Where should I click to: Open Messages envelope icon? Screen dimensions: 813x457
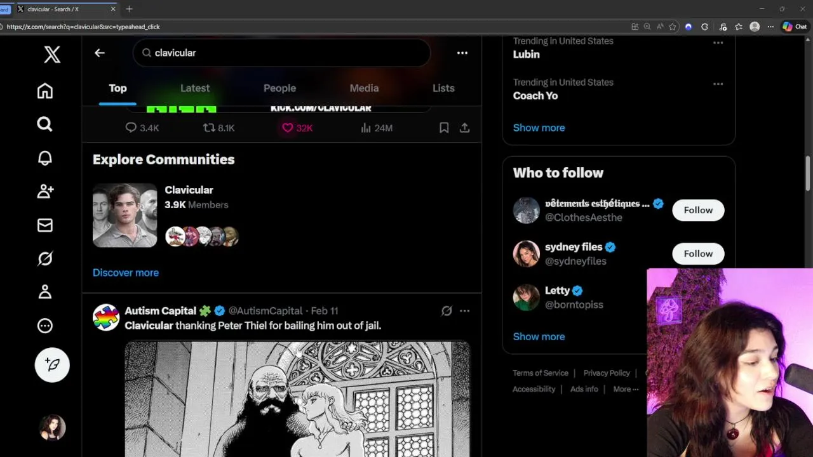44,225
